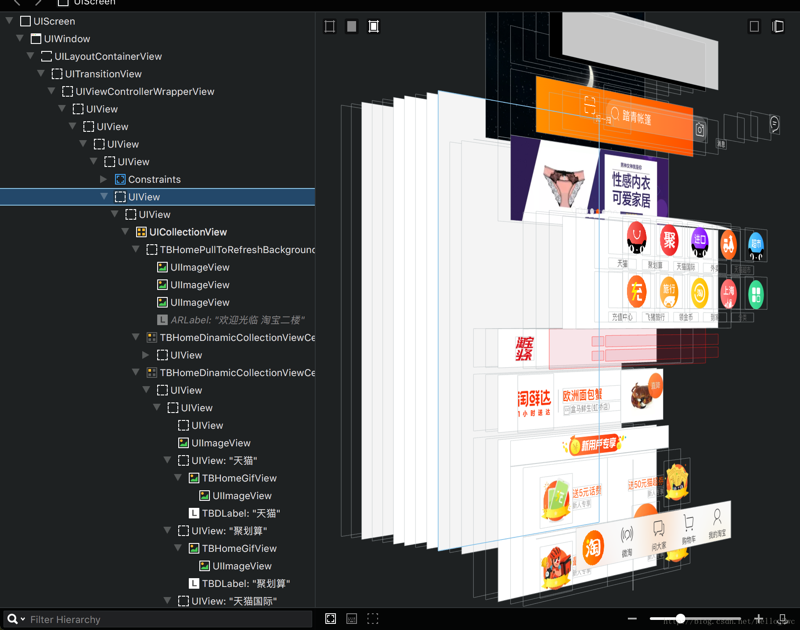Click the first TBHomeDinamicCollectionViewCell icon
800x630 pixels.
[152, 337]
